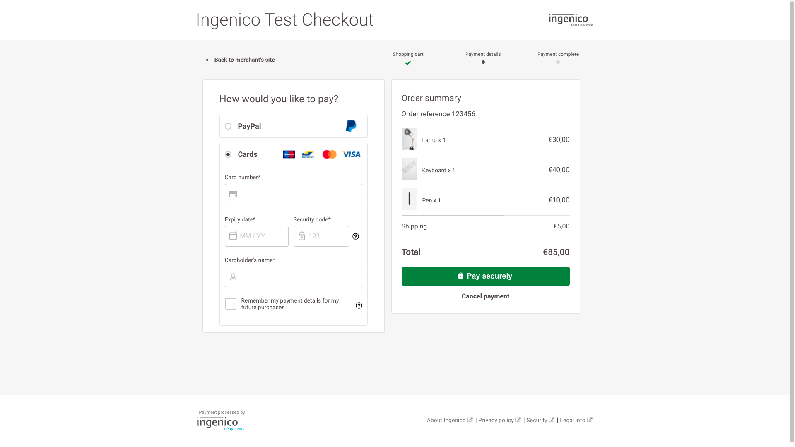Click the PayPal logo icon
The image size is (795, 447).
coord(351,126)
